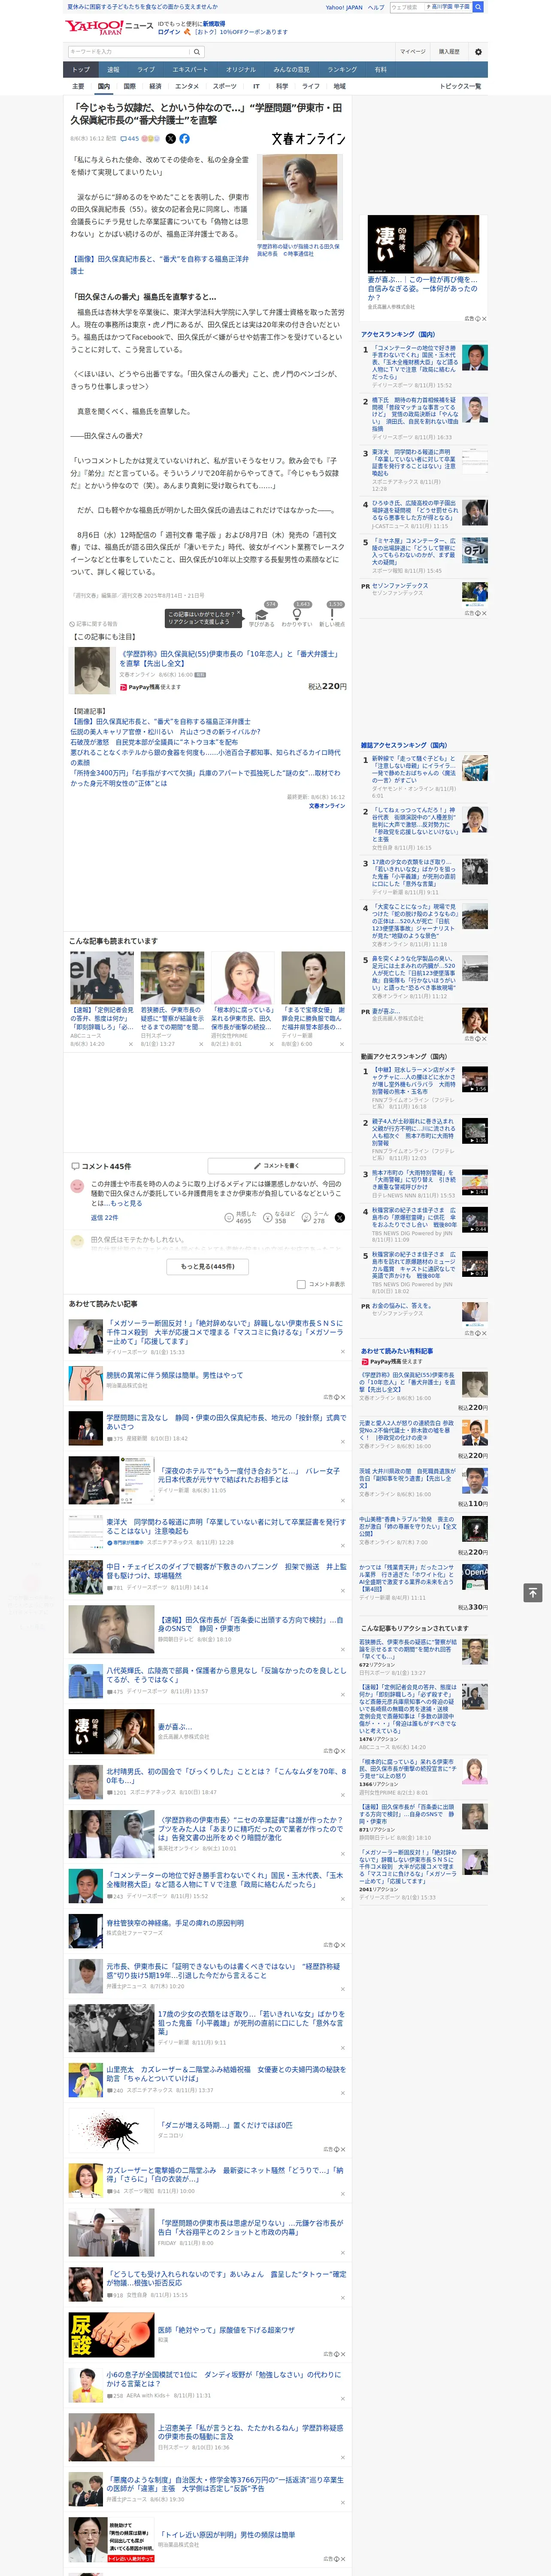Screen dimensions: 551x2576
Task: Share article on X below headline
Action: [x=170, y=139]
